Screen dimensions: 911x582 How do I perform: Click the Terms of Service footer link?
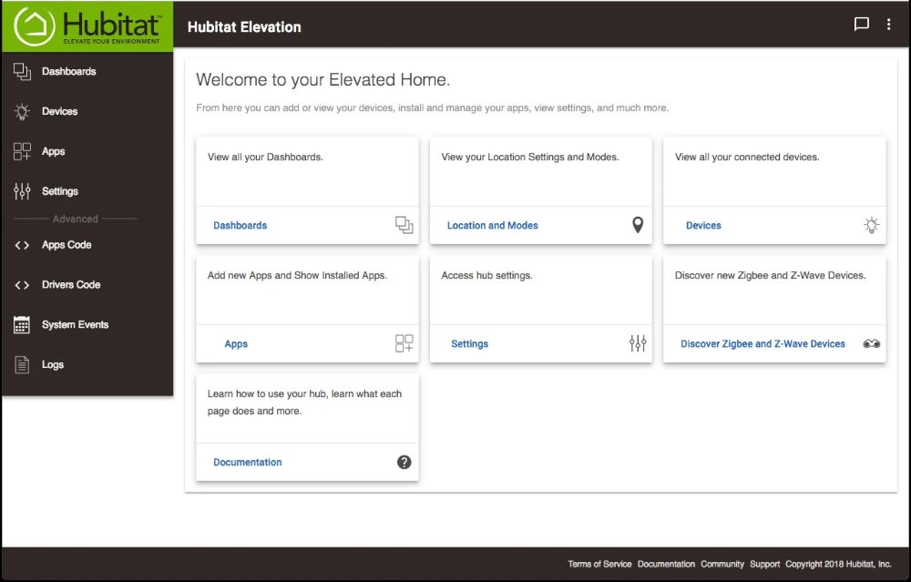[x=599, y=565]
